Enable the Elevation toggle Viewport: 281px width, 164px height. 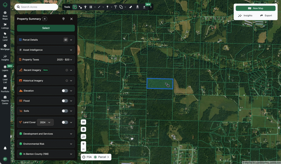click(x=65, y=91)
